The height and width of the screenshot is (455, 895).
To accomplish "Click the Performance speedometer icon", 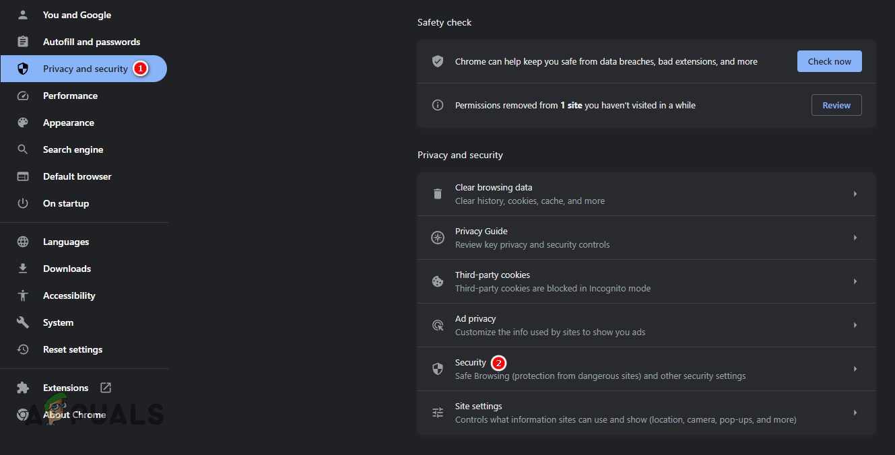I will pos(23,96).
